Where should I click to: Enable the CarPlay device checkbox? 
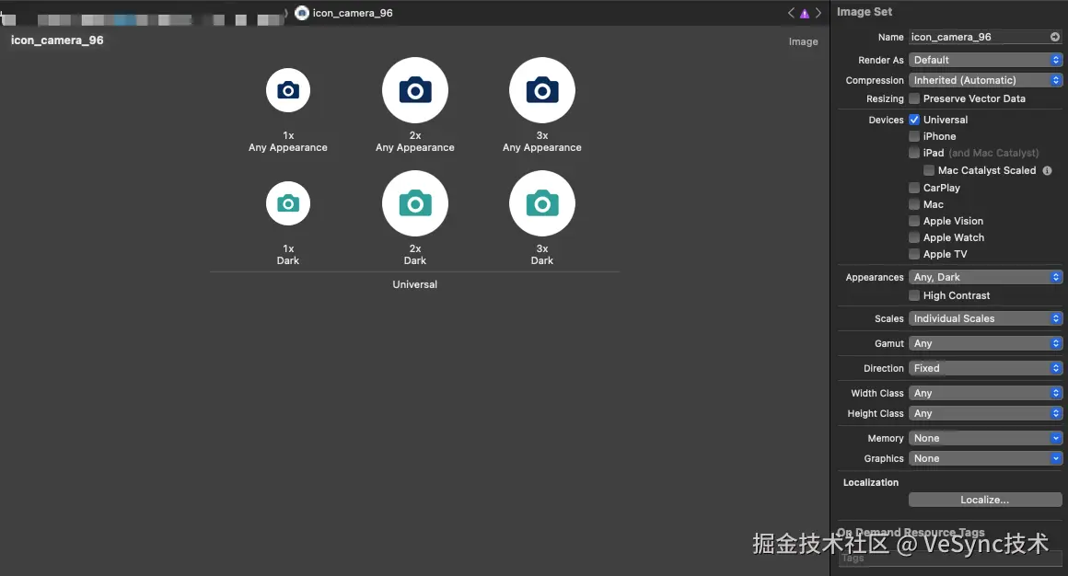914,188
